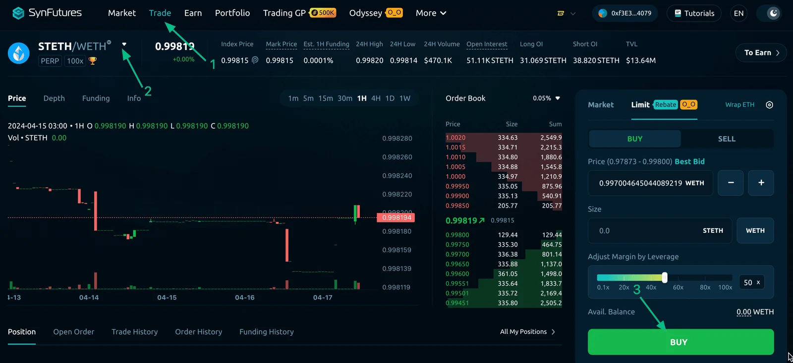The width and height of the screenshot is (793, 363).
Task: Click the Size input field
Action: (x=660, y=231)
